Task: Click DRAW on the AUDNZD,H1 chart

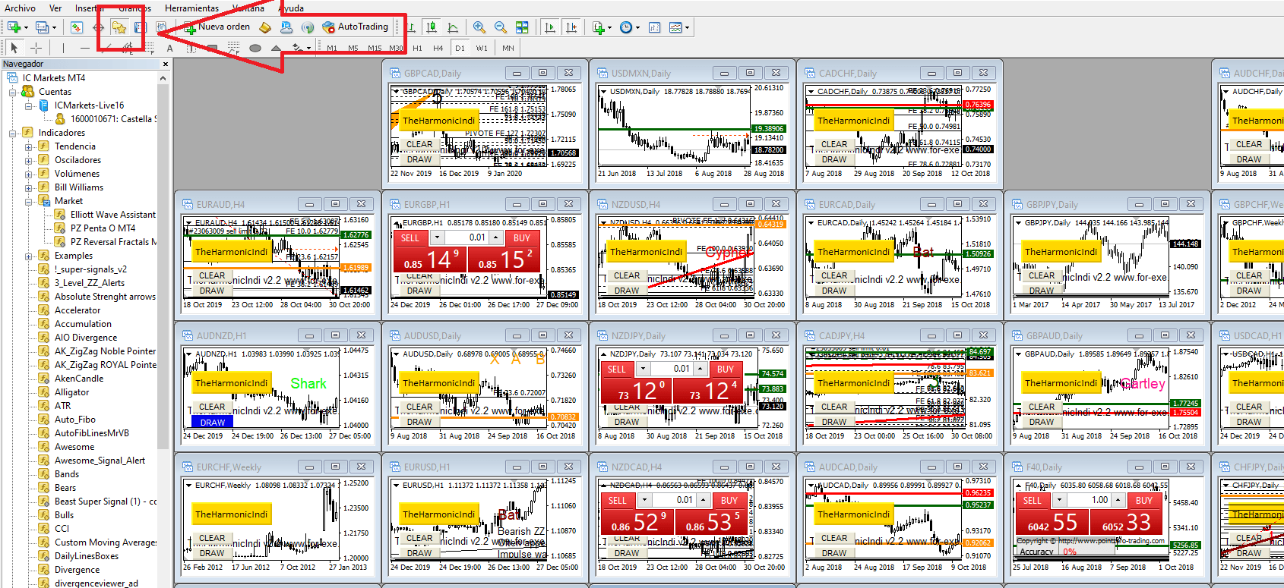Action: [212, 422]
